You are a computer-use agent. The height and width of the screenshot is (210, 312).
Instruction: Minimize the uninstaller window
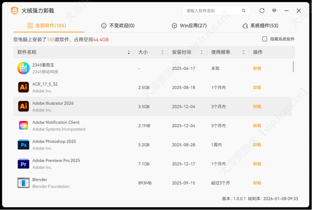click(x=286, y=11)
